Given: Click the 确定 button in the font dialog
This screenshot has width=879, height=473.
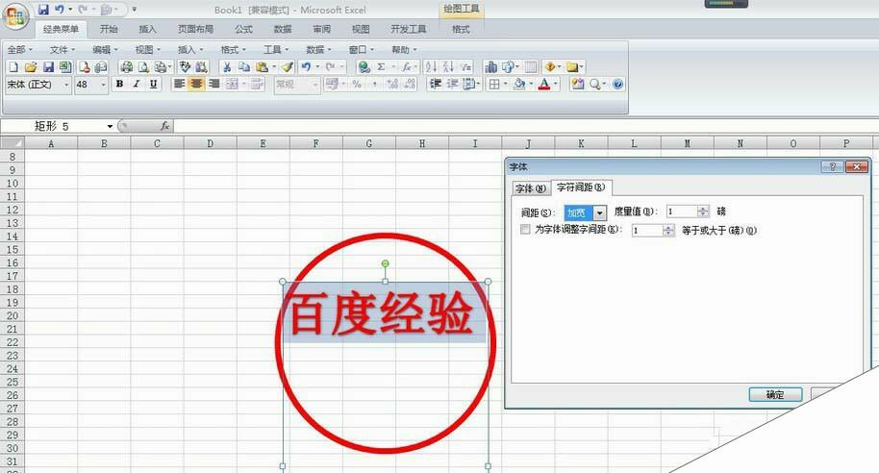Looking at the screenshot, I should point(775,394).
